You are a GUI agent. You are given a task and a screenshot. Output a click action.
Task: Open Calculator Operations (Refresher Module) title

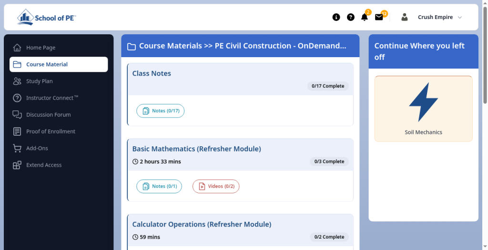click(x=202, y=224)
